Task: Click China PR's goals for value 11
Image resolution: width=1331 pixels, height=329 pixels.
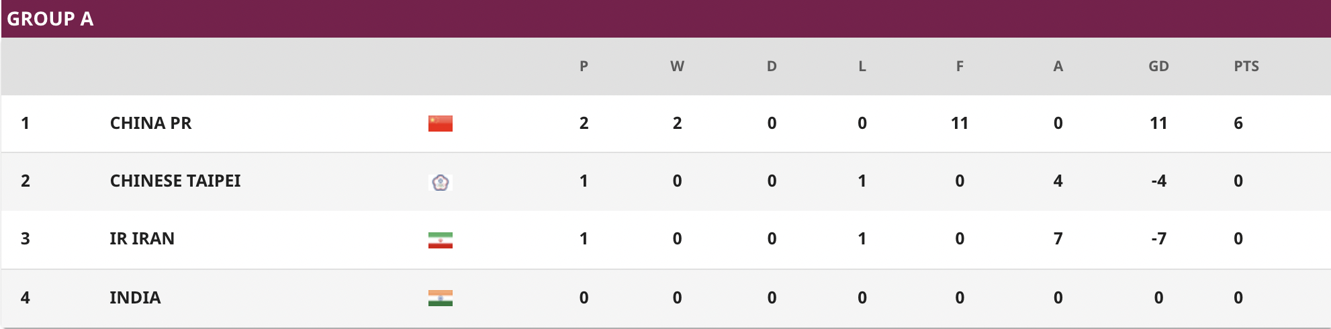Action: click(x=960, y=124)
